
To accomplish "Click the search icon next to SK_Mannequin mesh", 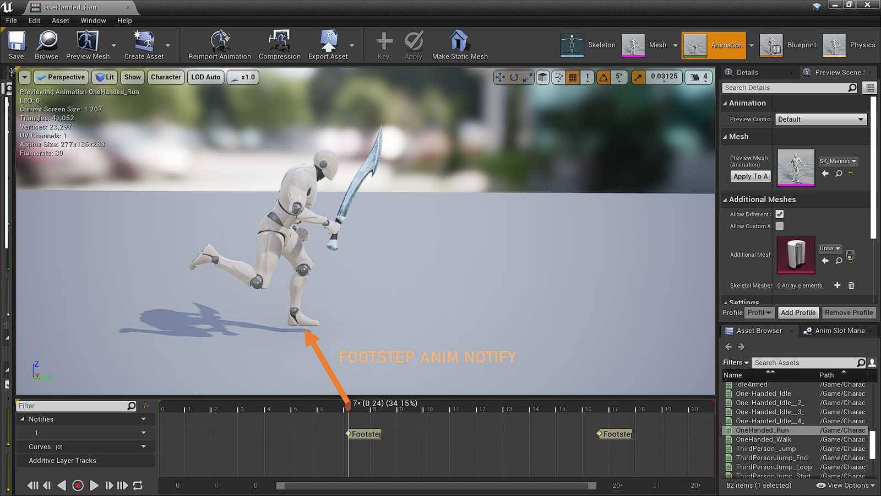I will (839, 174).
